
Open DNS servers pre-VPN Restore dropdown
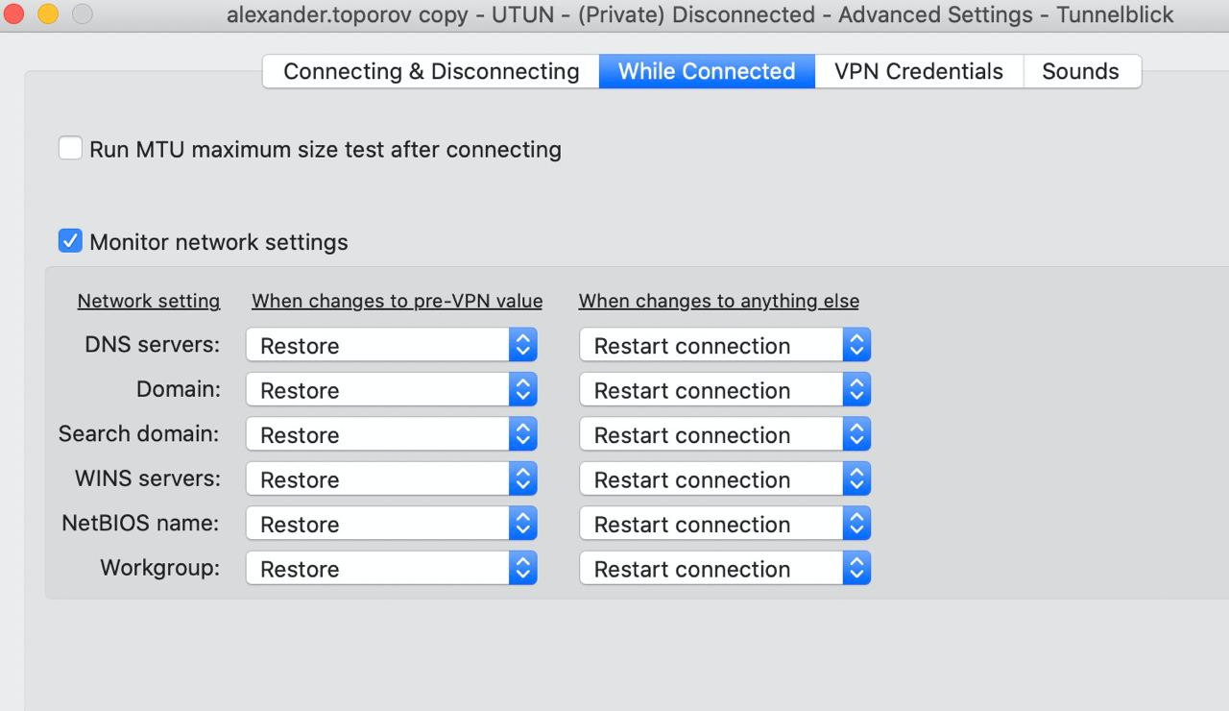tap(392, 345)
